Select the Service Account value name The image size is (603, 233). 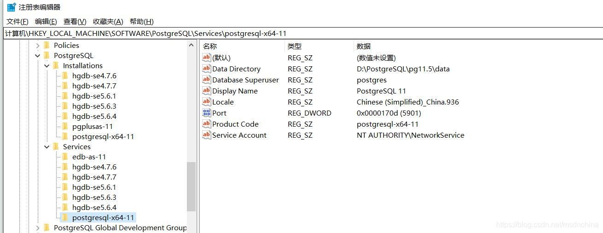pyautogui.click(x=239, y=135)
